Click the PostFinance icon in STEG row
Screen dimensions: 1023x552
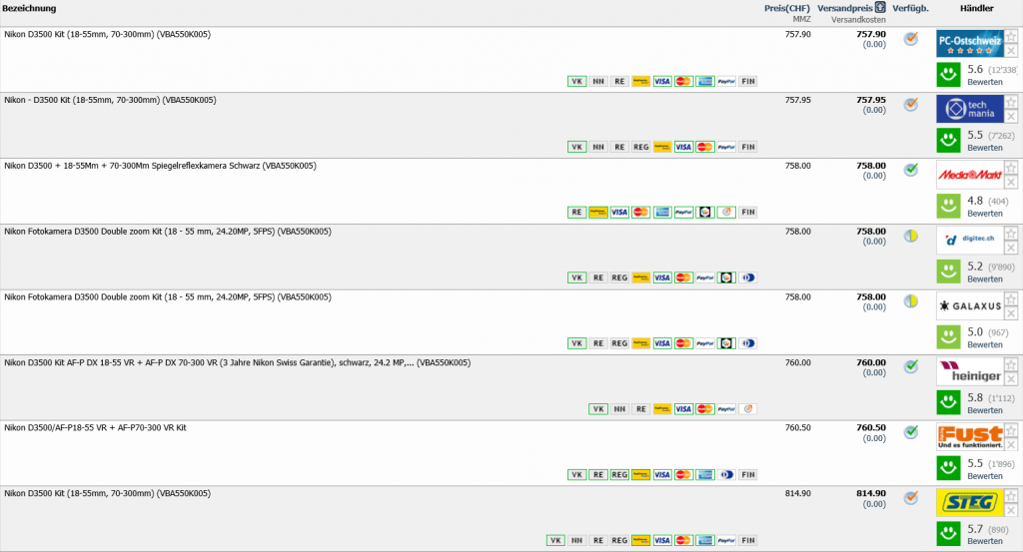click(x=640, y=540)
